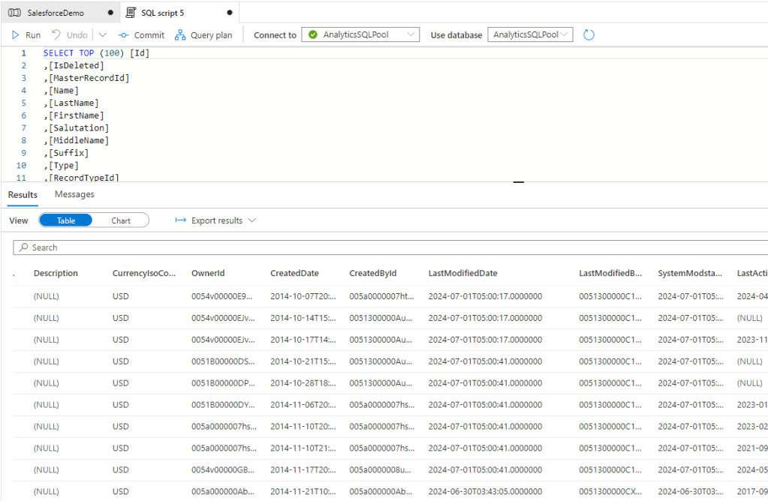Switch results view to Chart
The image size is (768, 501).
121,220
